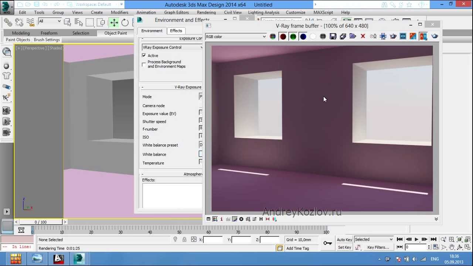Click the save all image channels icon
473x266 pixels.
coord(343,37)
